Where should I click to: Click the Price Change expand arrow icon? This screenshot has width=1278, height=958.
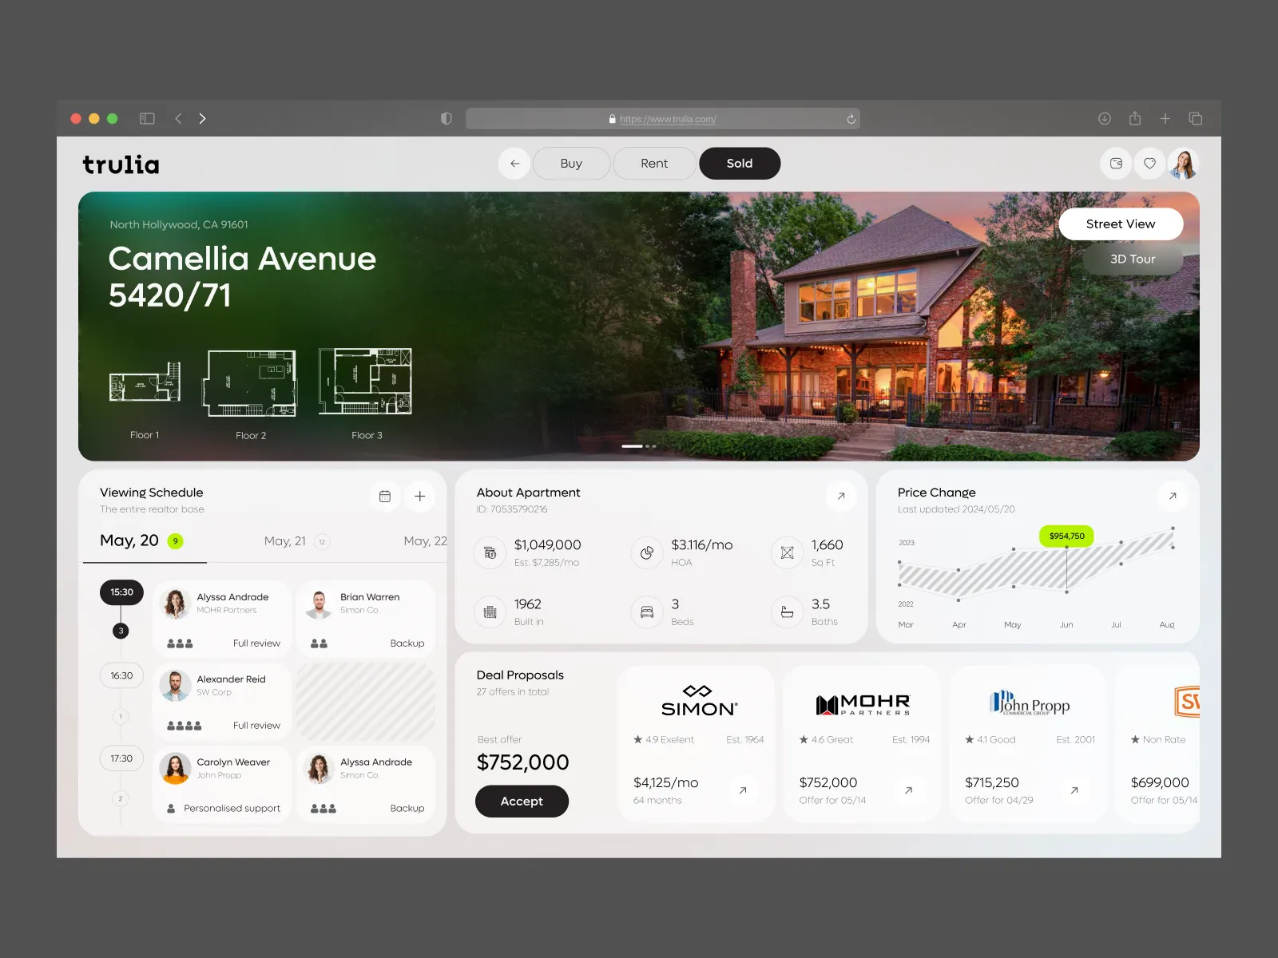click(x=1173, y=496)
